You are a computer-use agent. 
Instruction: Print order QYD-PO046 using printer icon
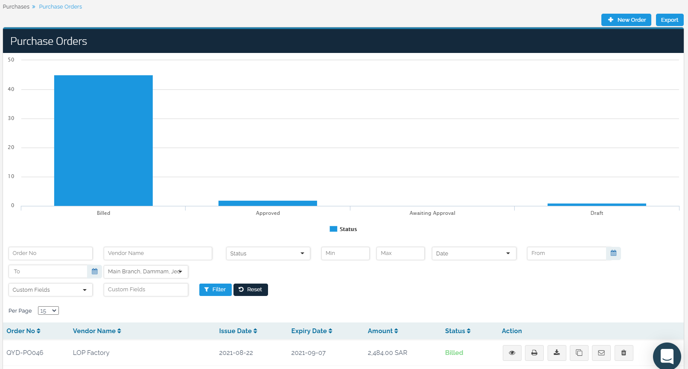coord(534,353)
